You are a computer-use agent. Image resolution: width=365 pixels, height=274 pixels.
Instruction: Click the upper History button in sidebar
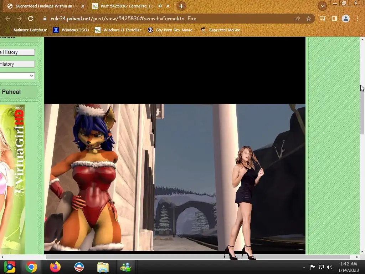(17, 52)
